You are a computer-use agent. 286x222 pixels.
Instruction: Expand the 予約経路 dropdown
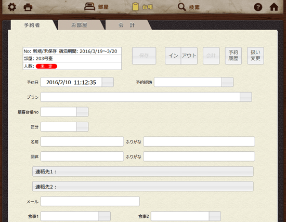tap(227, 82)
